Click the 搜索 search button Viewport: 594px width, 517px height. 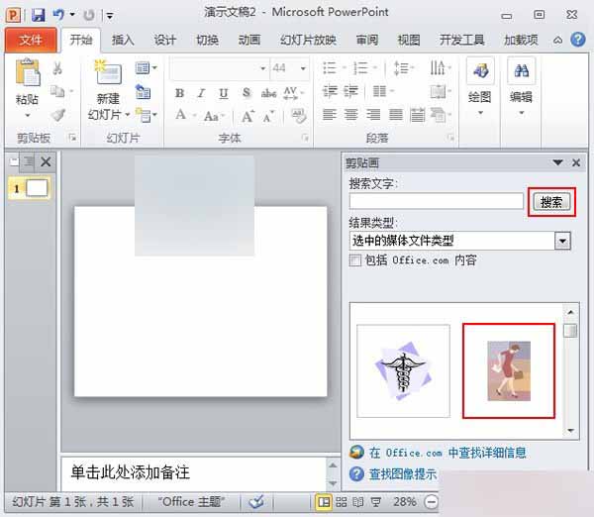(x=551, y=202)
